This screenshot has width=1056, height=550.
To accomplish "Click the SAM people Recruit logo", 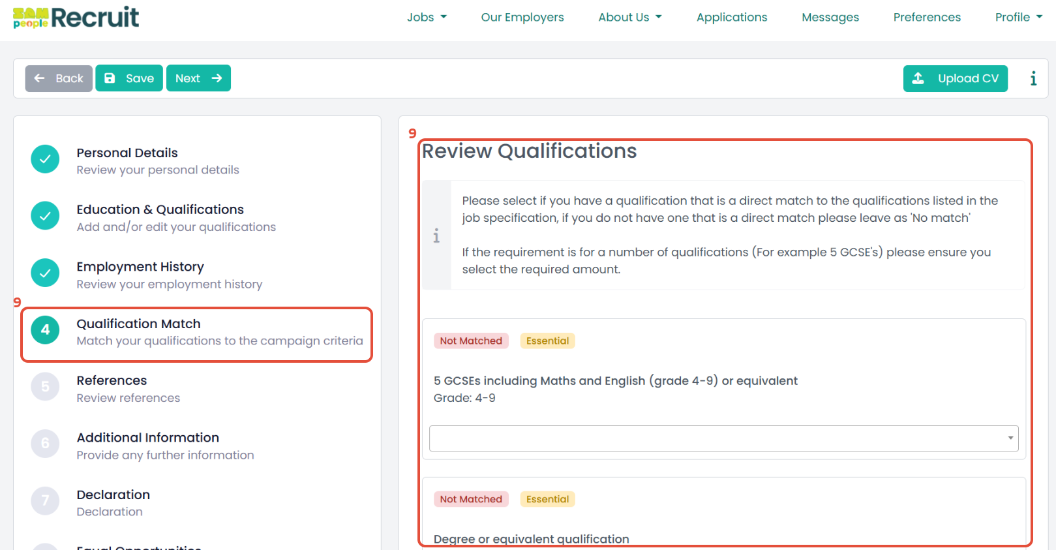I will pos(76,17).
